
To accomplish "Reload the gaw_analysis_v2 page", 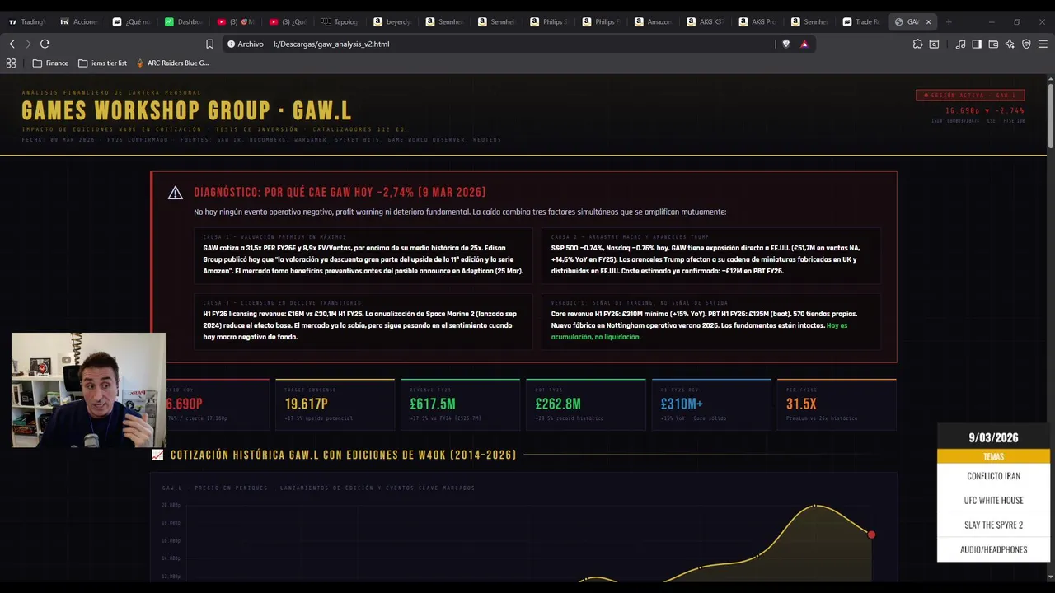I will (45, 44).
